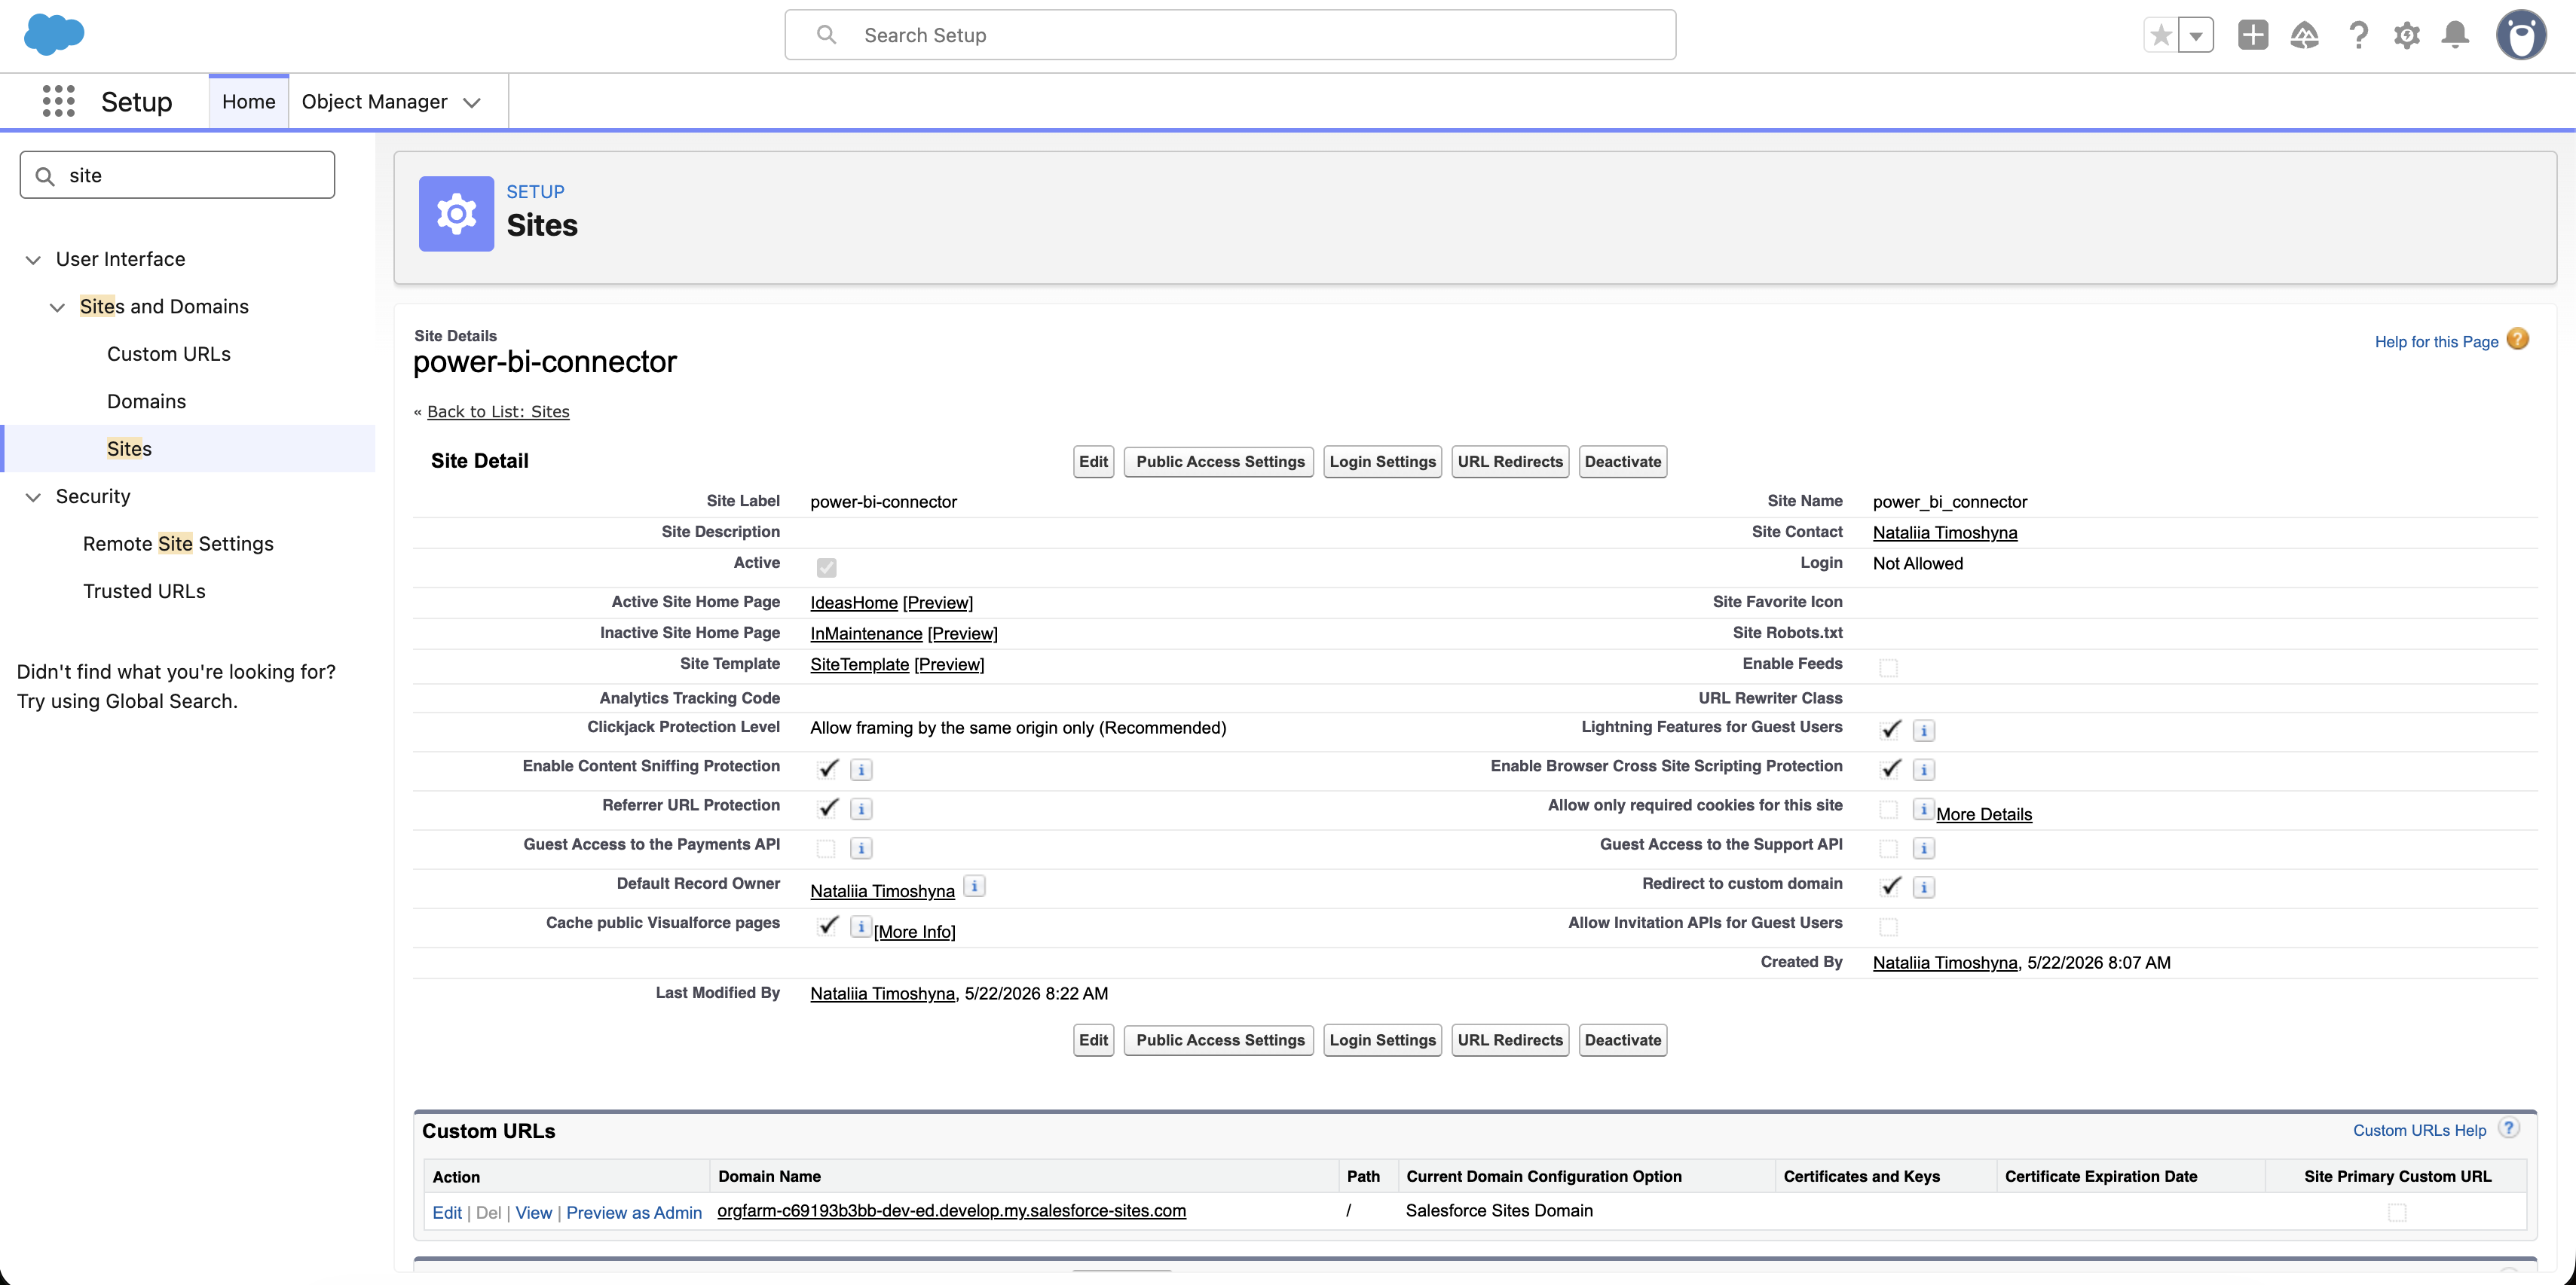Screen dimensions: 2576x1285
Task: Open Custom URLs in the sidebar
Action: click(x=168, y=354)
